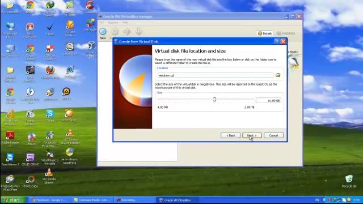
Task: Select the Visual Basic 6 Portable desktop icon
Action: click(x=50, y=158)
